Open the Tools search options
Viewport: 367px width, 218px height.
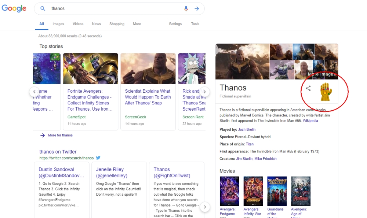[195, 24]
